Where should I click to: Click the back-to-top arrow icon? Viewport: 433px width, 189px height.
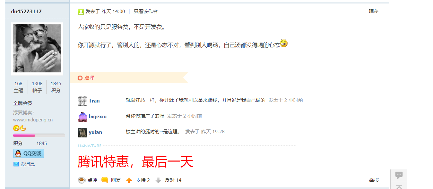pos(399,186)
